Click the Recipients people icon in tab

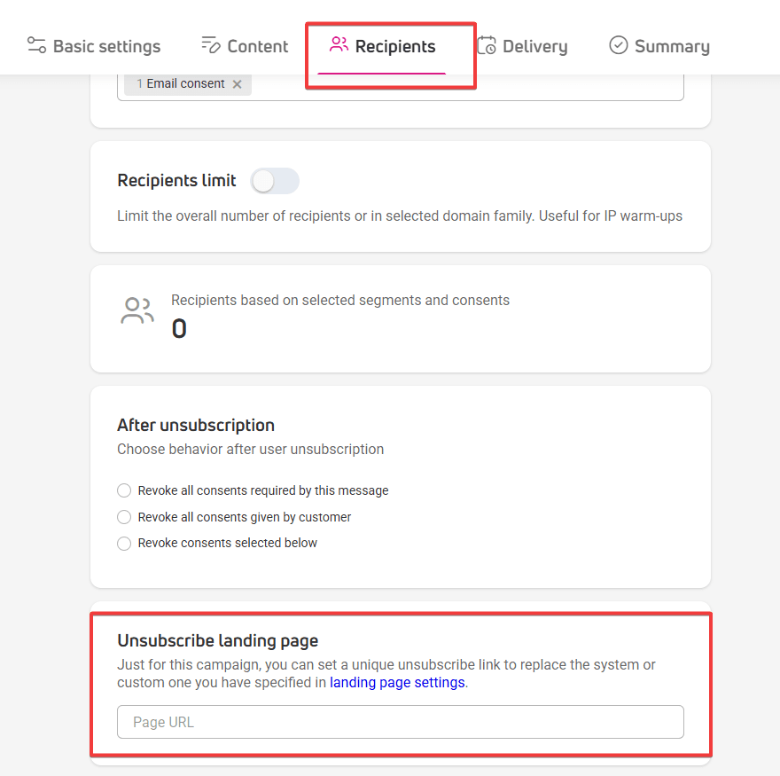click(x=339, y=44)
